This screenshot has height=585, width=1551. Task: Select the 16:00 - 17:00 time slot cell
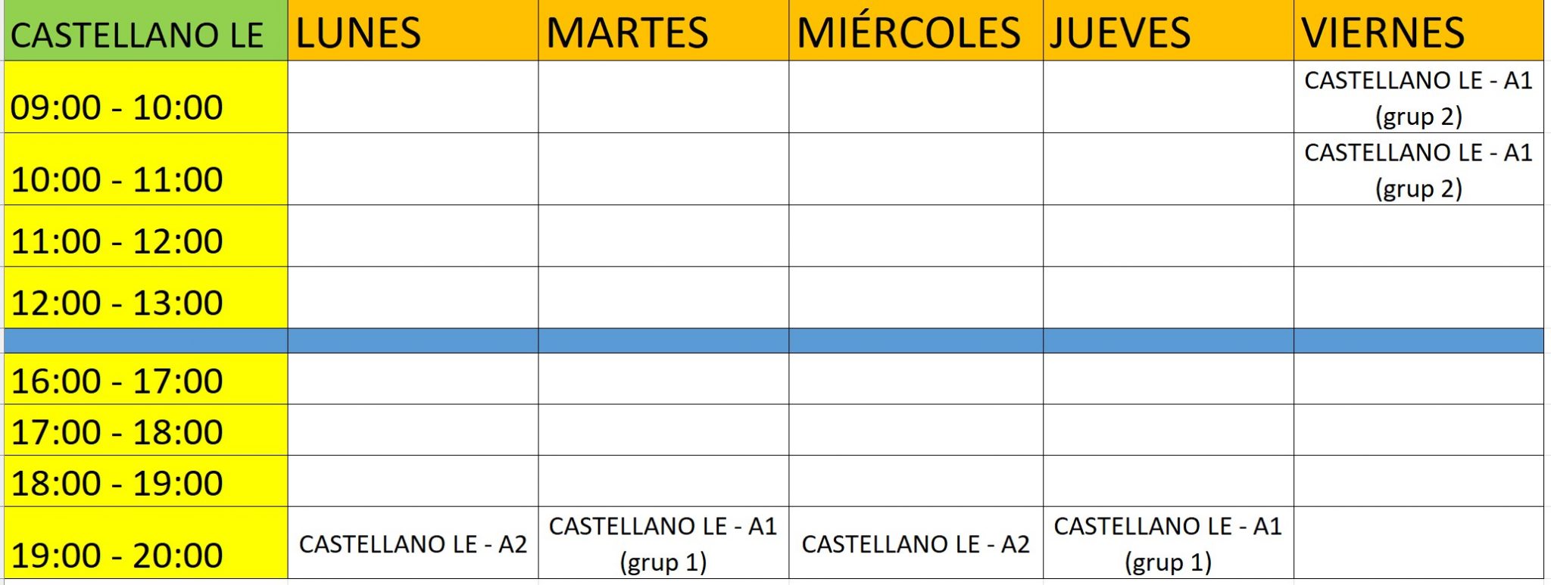pyautogui.click(x=145, y=379)
